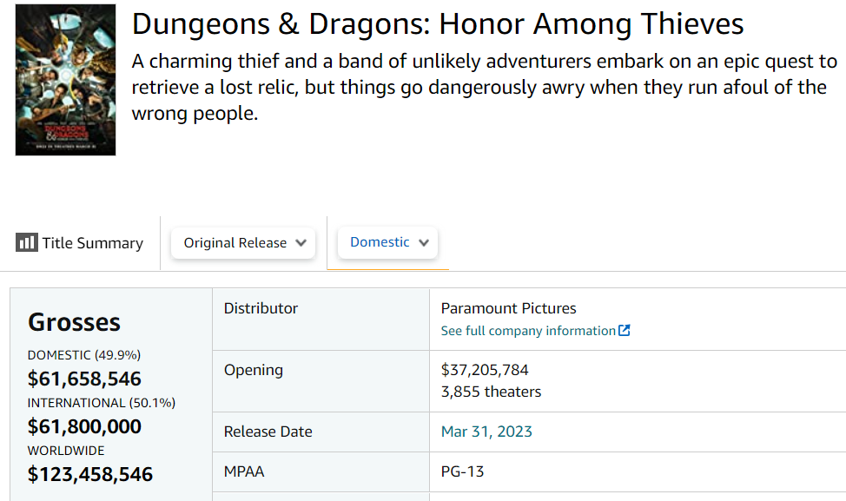
Task: Click the Honor Among Thieves title heading
Action: click(x=438, y=24)
